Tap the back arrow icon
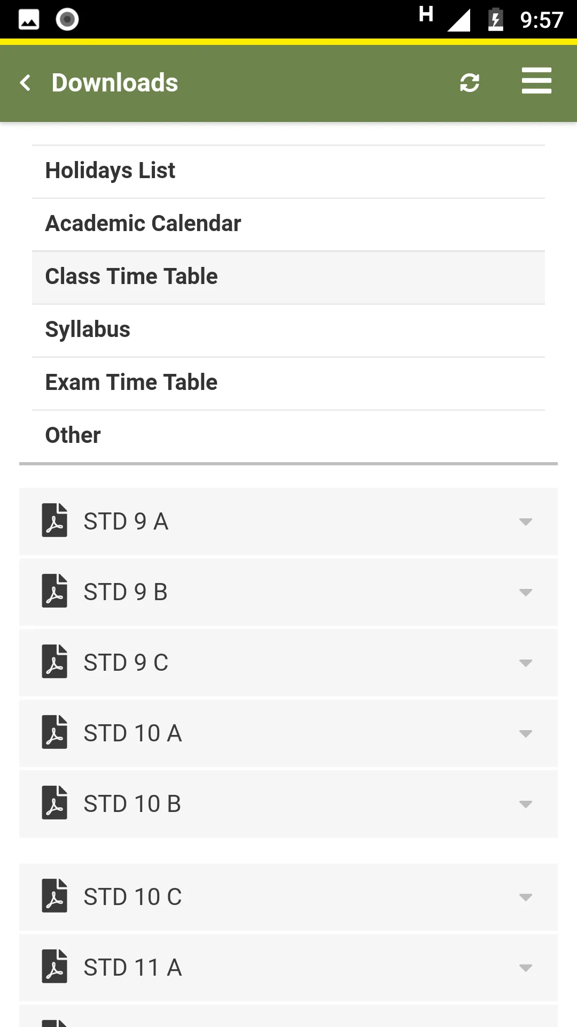The width and height of the screenshot is (577, 1027). [25, 83]
